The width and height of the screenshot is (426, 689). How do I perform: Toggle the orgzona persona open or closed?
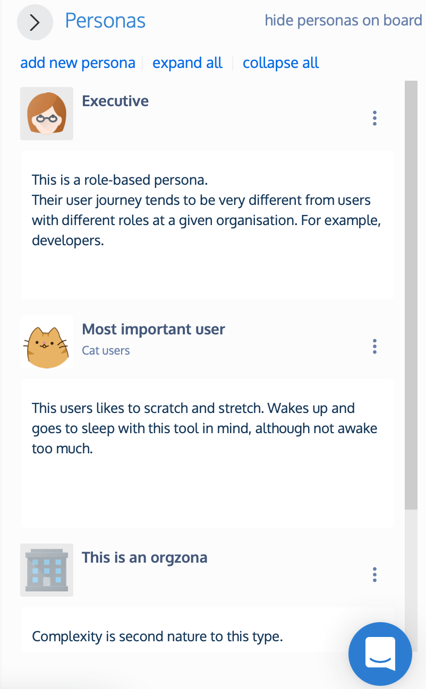point(144,557)
